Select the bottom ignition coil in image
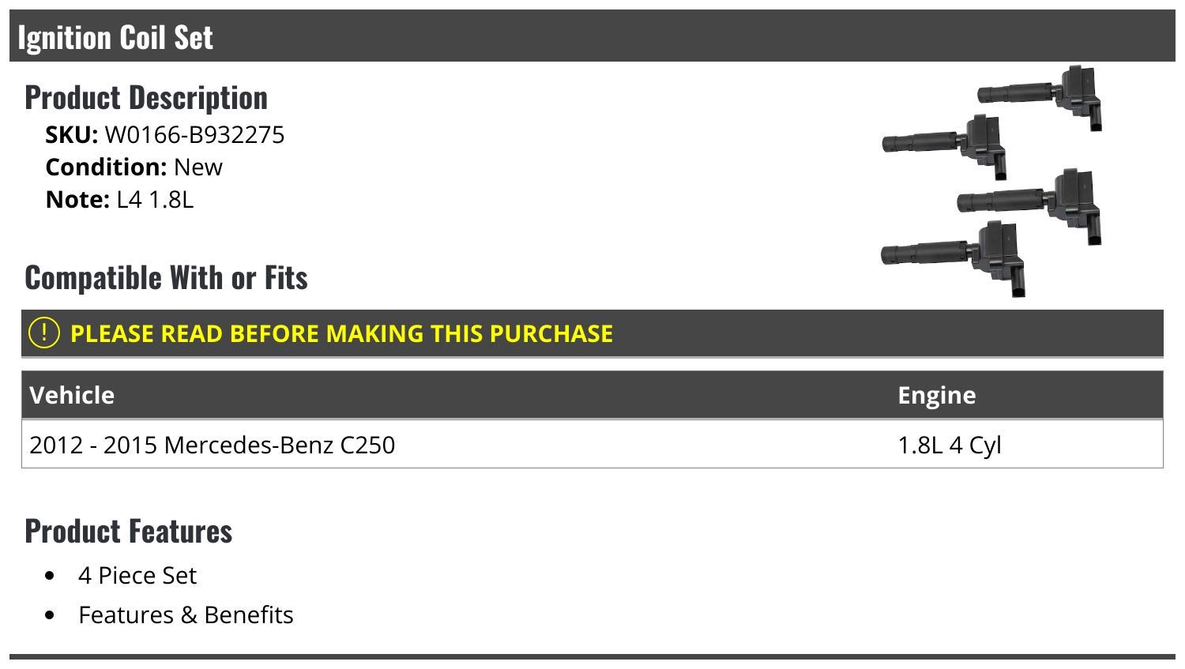The width and height of the screenshot is (1185, 669). (x=954, y=258)
